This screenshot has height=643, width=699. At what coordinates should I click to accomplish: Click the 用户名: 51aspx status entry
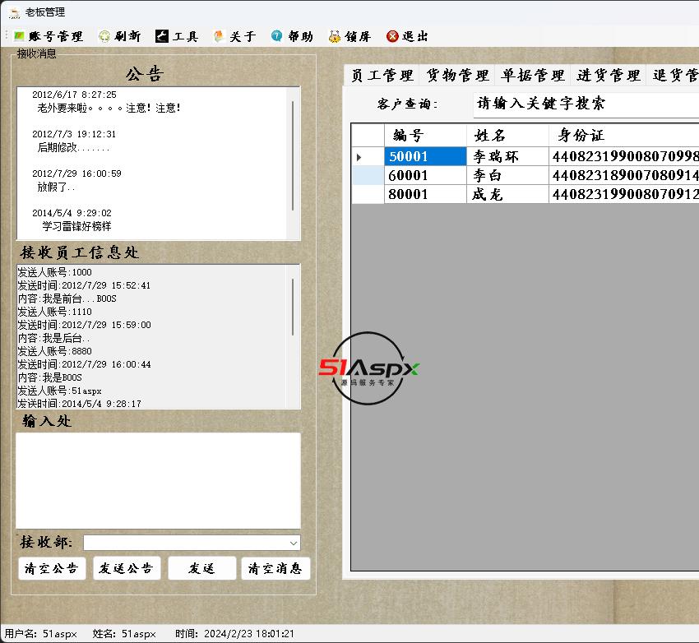coord(41,634)
